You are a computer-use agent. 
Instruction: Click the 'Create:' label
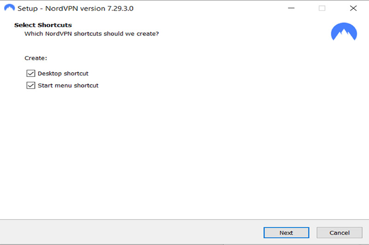point(36,58)
